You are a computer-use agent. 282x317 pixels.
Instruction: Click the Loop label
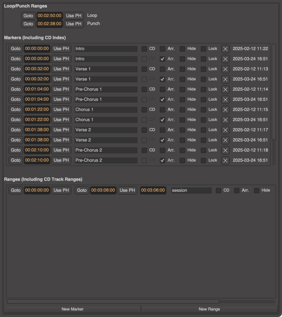click(92, 16)
